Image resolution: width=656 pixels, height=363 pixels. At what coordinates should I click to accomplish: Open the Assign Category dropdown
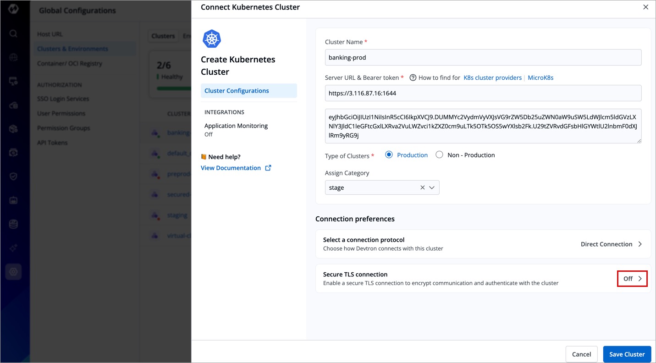[x=432, y=187]
